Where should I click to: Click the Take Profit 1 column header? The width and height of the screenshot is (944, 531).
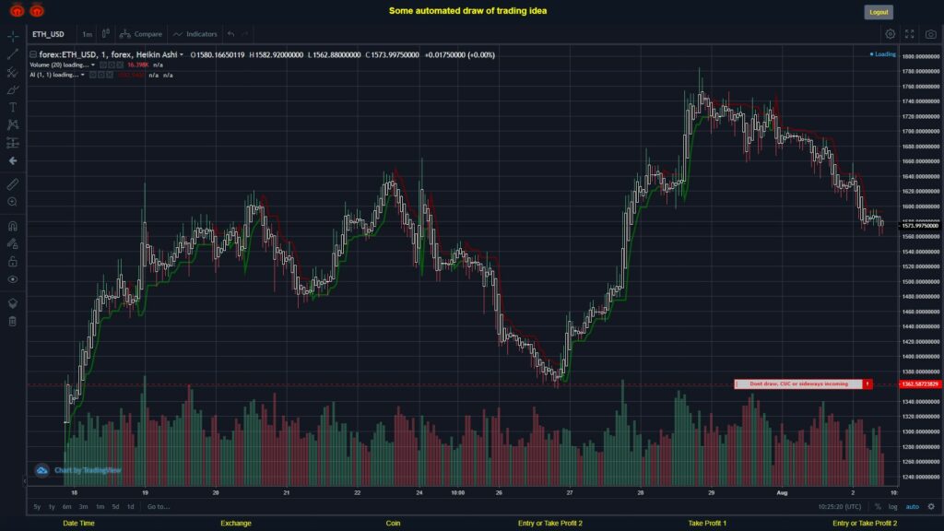tap(707, 524)
